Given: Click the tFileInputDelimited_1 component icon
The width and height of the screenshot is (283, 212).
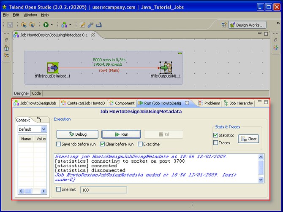Looking at the screenshot, I should (52, 67).
